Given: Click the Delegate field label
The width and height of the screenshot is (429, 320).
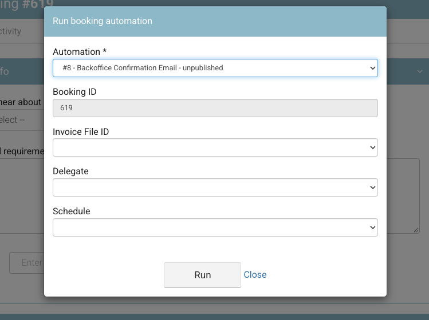Looking at the screenshot, I should [x=70, y=171].
